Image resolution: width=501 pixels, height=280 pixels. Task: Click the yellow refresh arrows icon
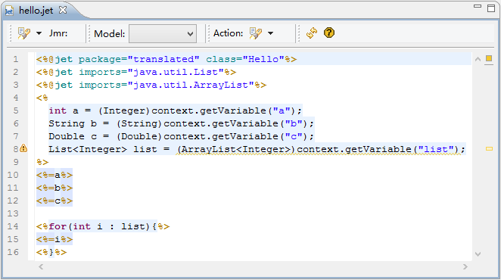(312, 33)
